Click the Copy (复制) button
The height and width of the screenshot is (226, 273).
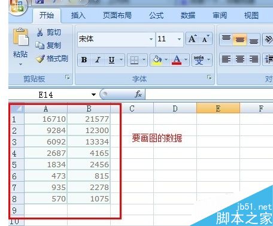pos(48,46)
